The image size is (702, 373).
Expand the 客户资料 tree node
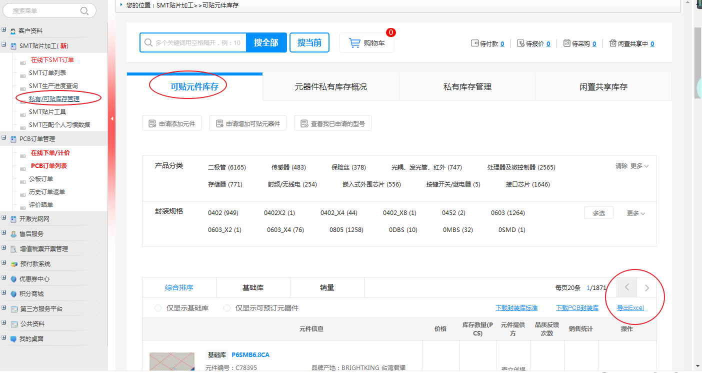pos(4,30)
